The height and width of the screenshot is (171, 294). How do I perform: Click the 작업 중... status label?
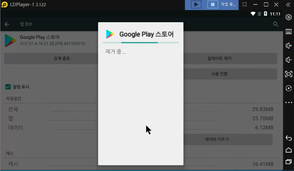228,4
